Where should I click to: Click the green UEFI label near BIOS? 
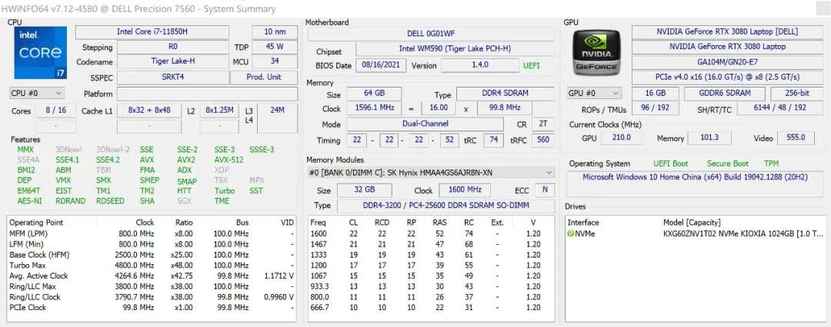(x=532, y=66)
